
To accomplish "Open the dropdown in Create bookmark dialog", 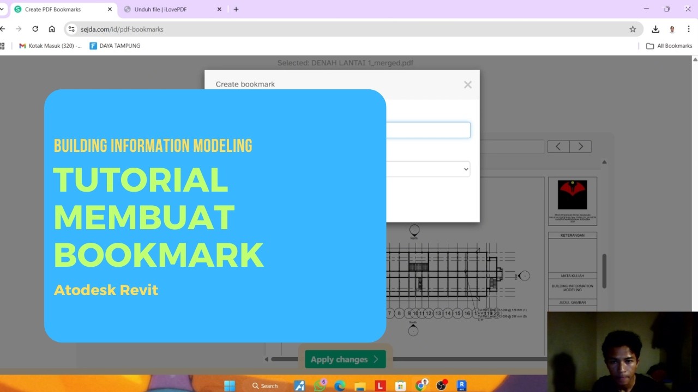I will pyautogui.click(x=428, y=169).
